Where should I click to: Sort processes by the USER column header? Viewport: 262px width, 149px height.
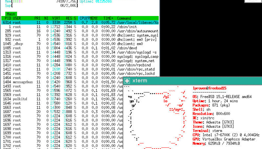17,18
